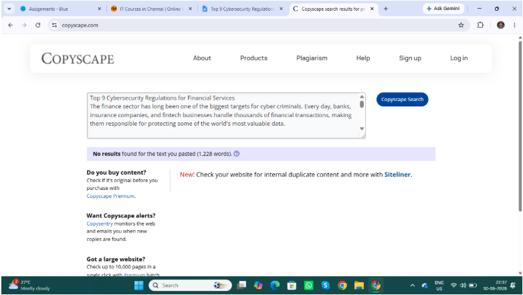Open the notification bell icon
523x295 pixels.
click(513, 286)
